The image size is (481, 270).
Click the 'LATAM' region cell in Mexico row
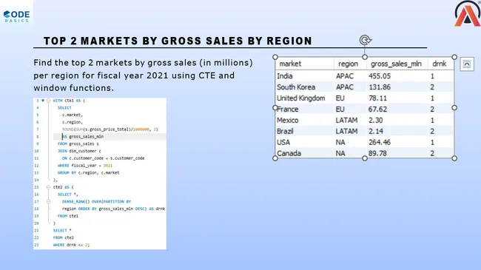(346, 121)
